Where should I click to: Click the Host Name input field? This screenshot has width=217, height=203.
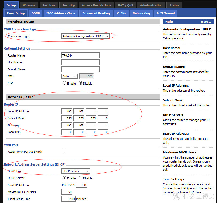coord(80,62)
